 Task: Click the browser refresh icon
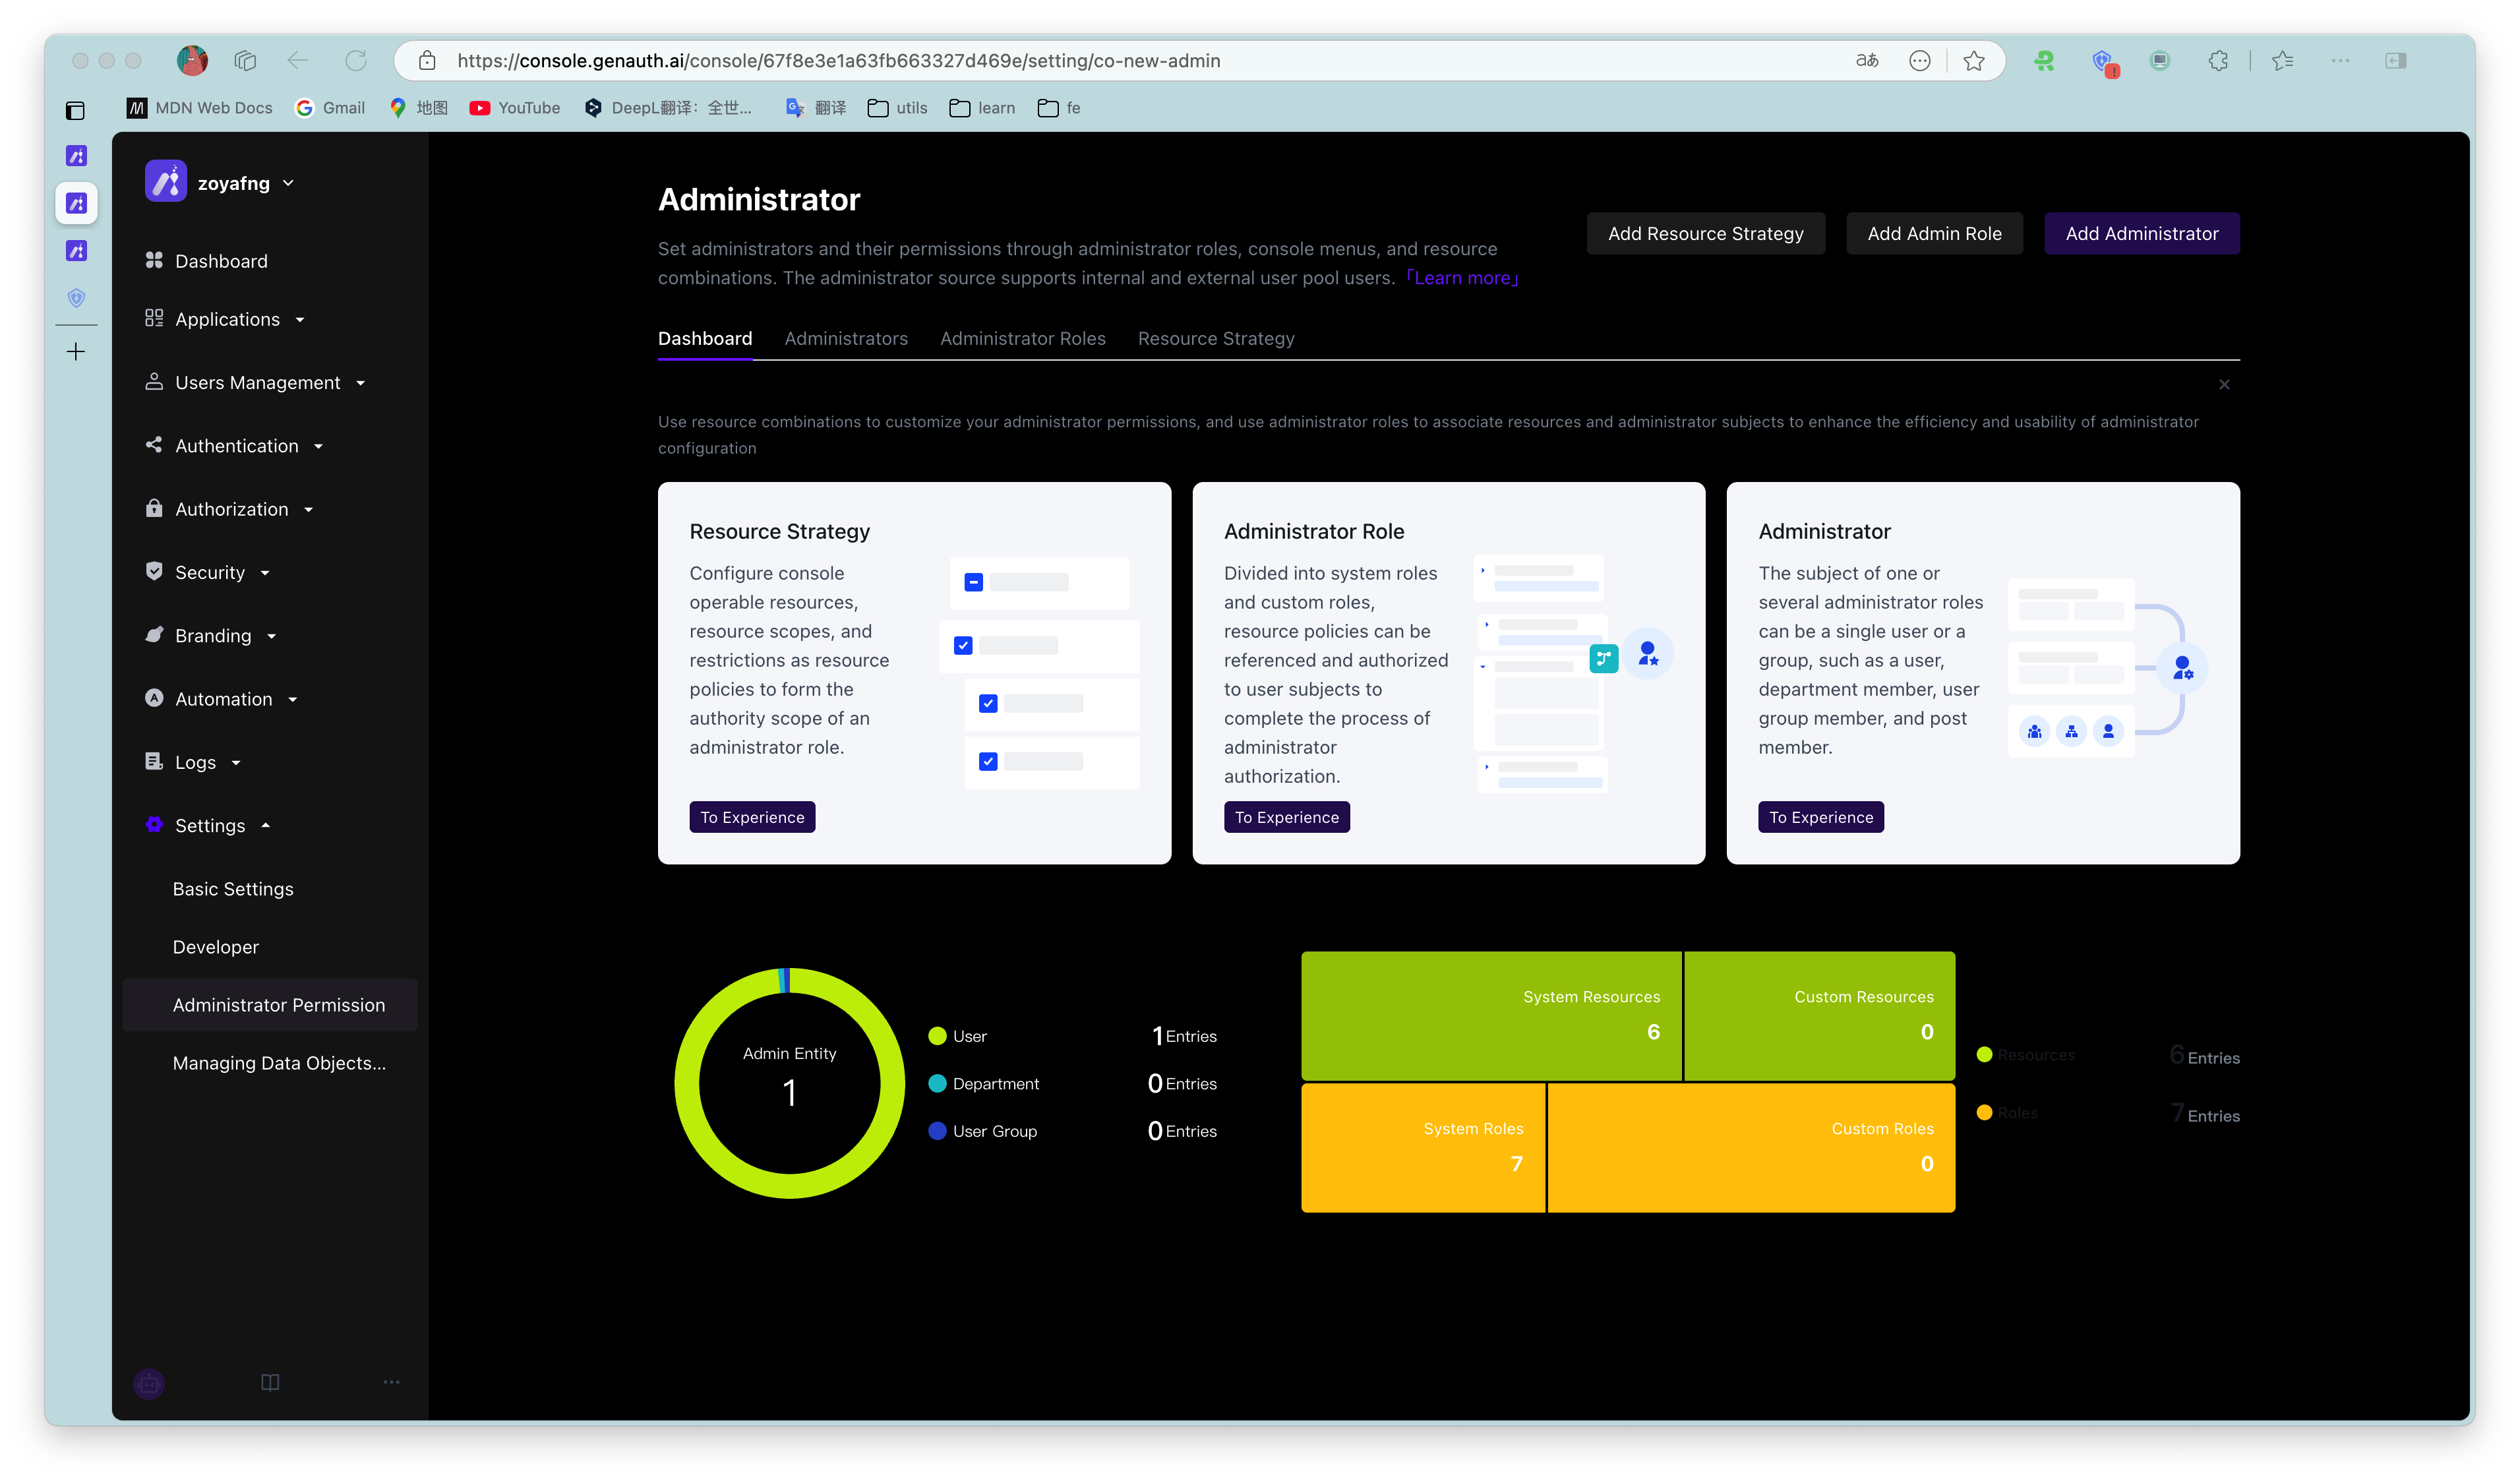click(356, 61)
